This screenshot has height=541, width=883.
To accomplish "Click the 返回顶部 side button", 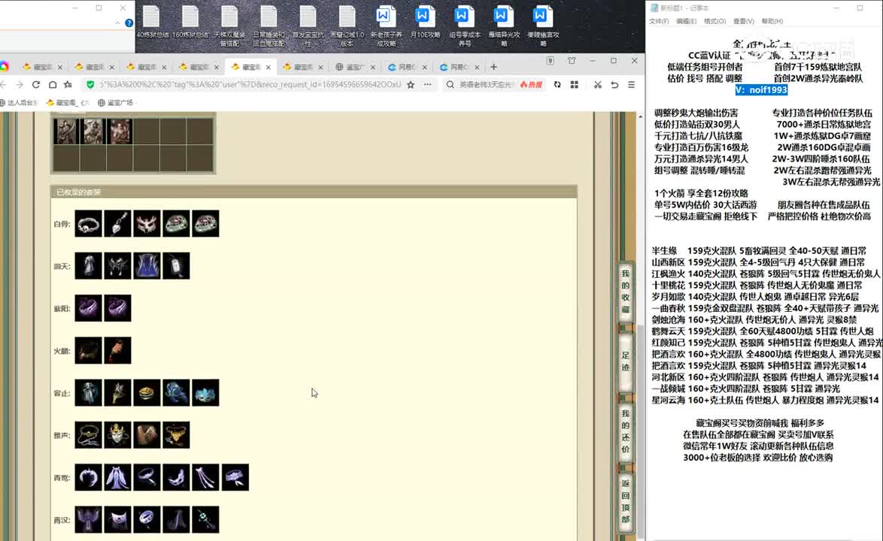I will pyautogui.click(x=626, y=501).
